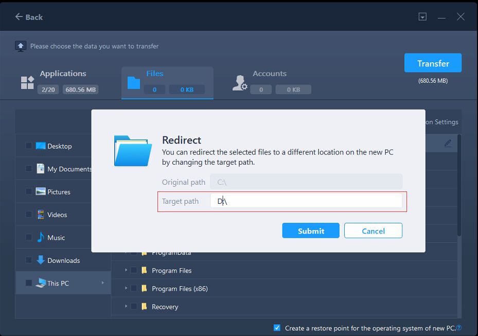Click the Target path input field
Image resolution: width=478 pixels, height=336 pixels.
[306, 201]
